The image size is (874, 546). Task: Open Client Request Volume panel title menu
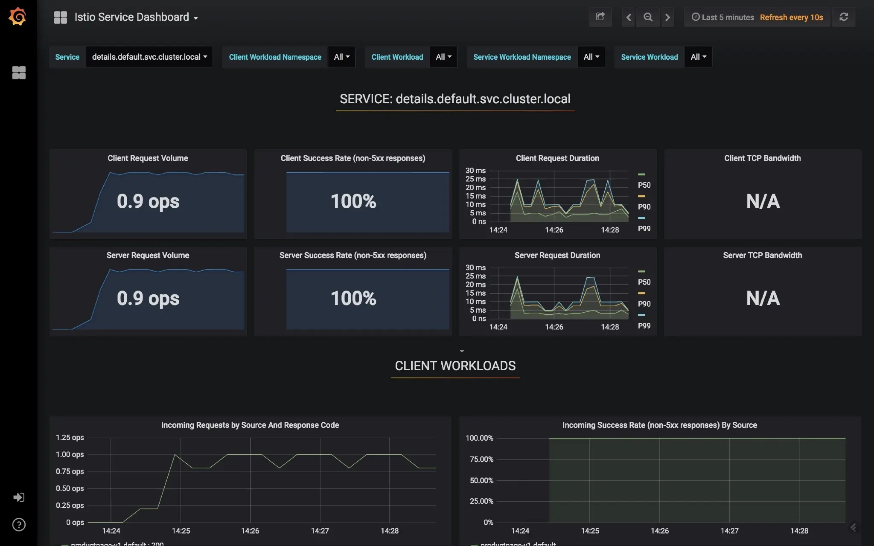[148, 158]
